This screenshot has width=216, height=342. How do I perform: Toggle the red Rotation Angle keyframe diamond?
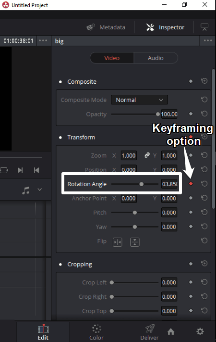(191, 184)
